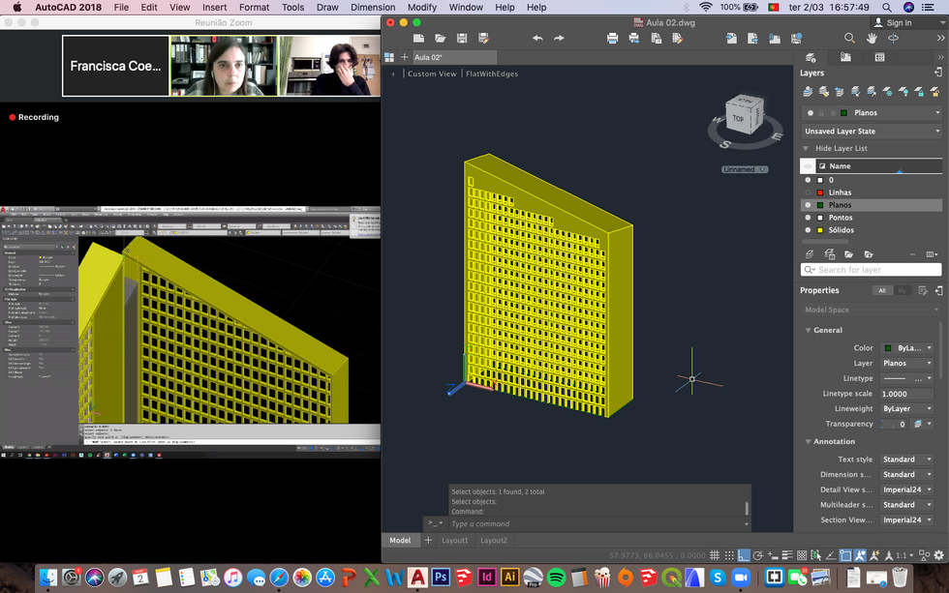Switch to the Layout2 tab
Screen dimensions: 949x593
tap(494, 541)
